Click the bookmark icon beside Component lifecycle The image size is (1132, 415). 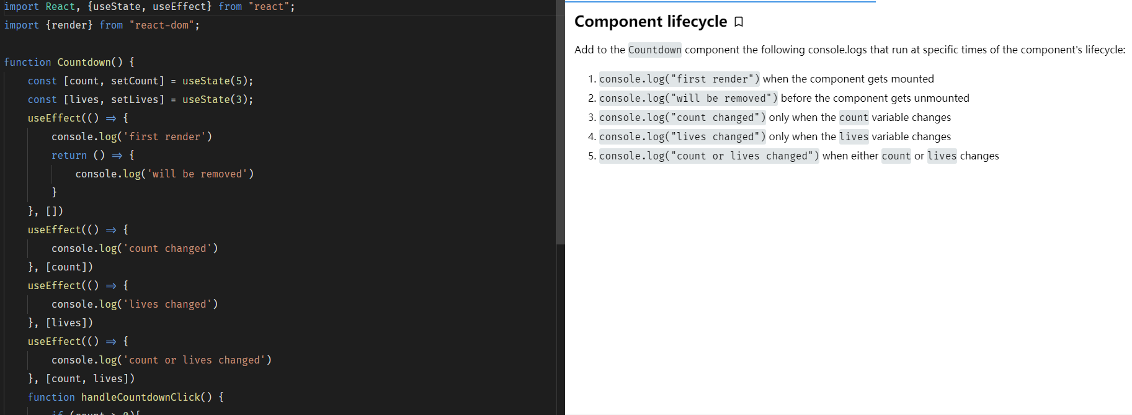coord(739,22)
